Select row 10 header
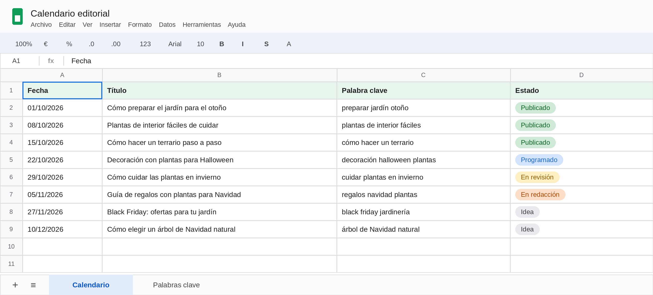This screenshot has width=653, height=295. pos(11,247)
